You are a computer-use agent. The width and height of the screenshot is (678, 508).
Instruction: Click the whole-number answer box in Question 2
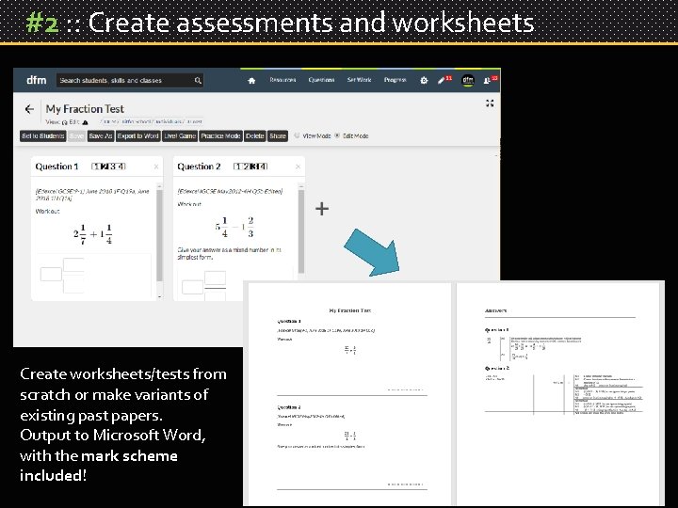point(192,287)
